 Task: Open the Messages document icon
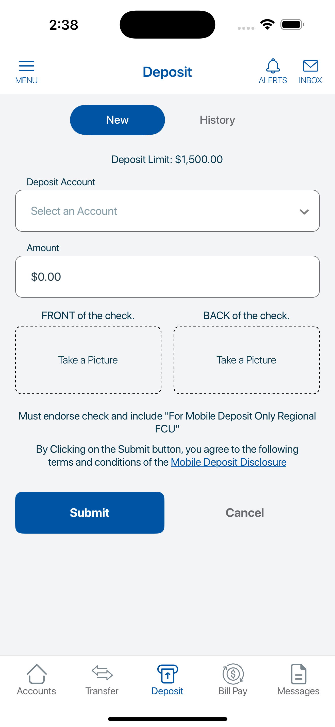coord(298,674)
